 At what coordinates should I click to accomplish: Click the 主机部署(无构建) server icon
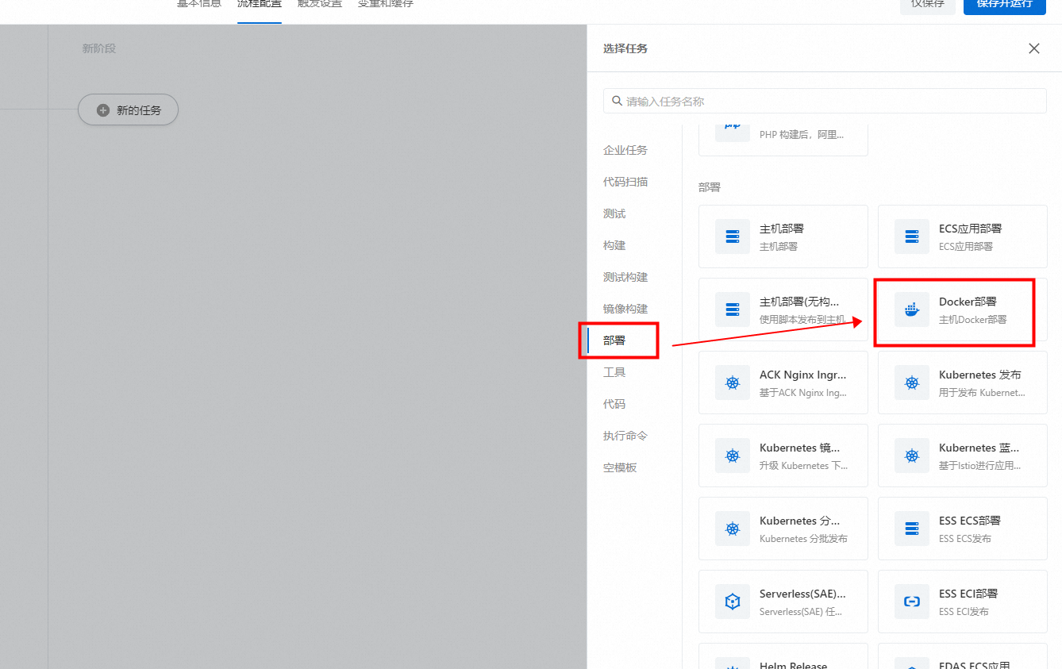[x=733, y=310]
